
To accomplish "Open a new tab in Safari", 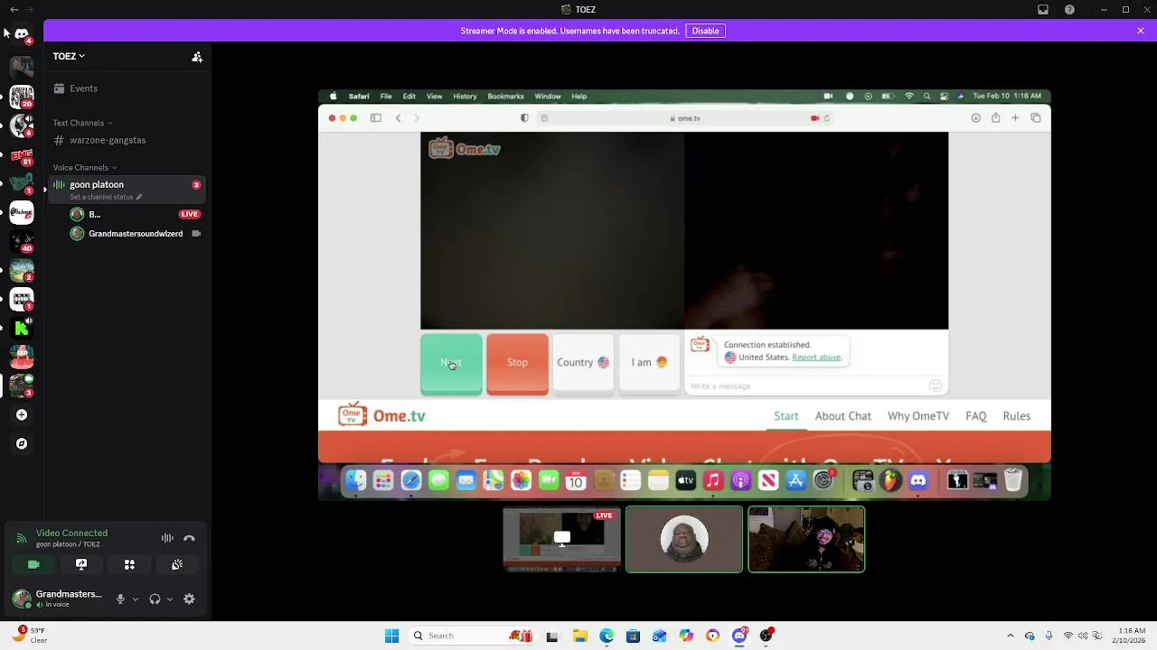I will tap(1015, 118).
